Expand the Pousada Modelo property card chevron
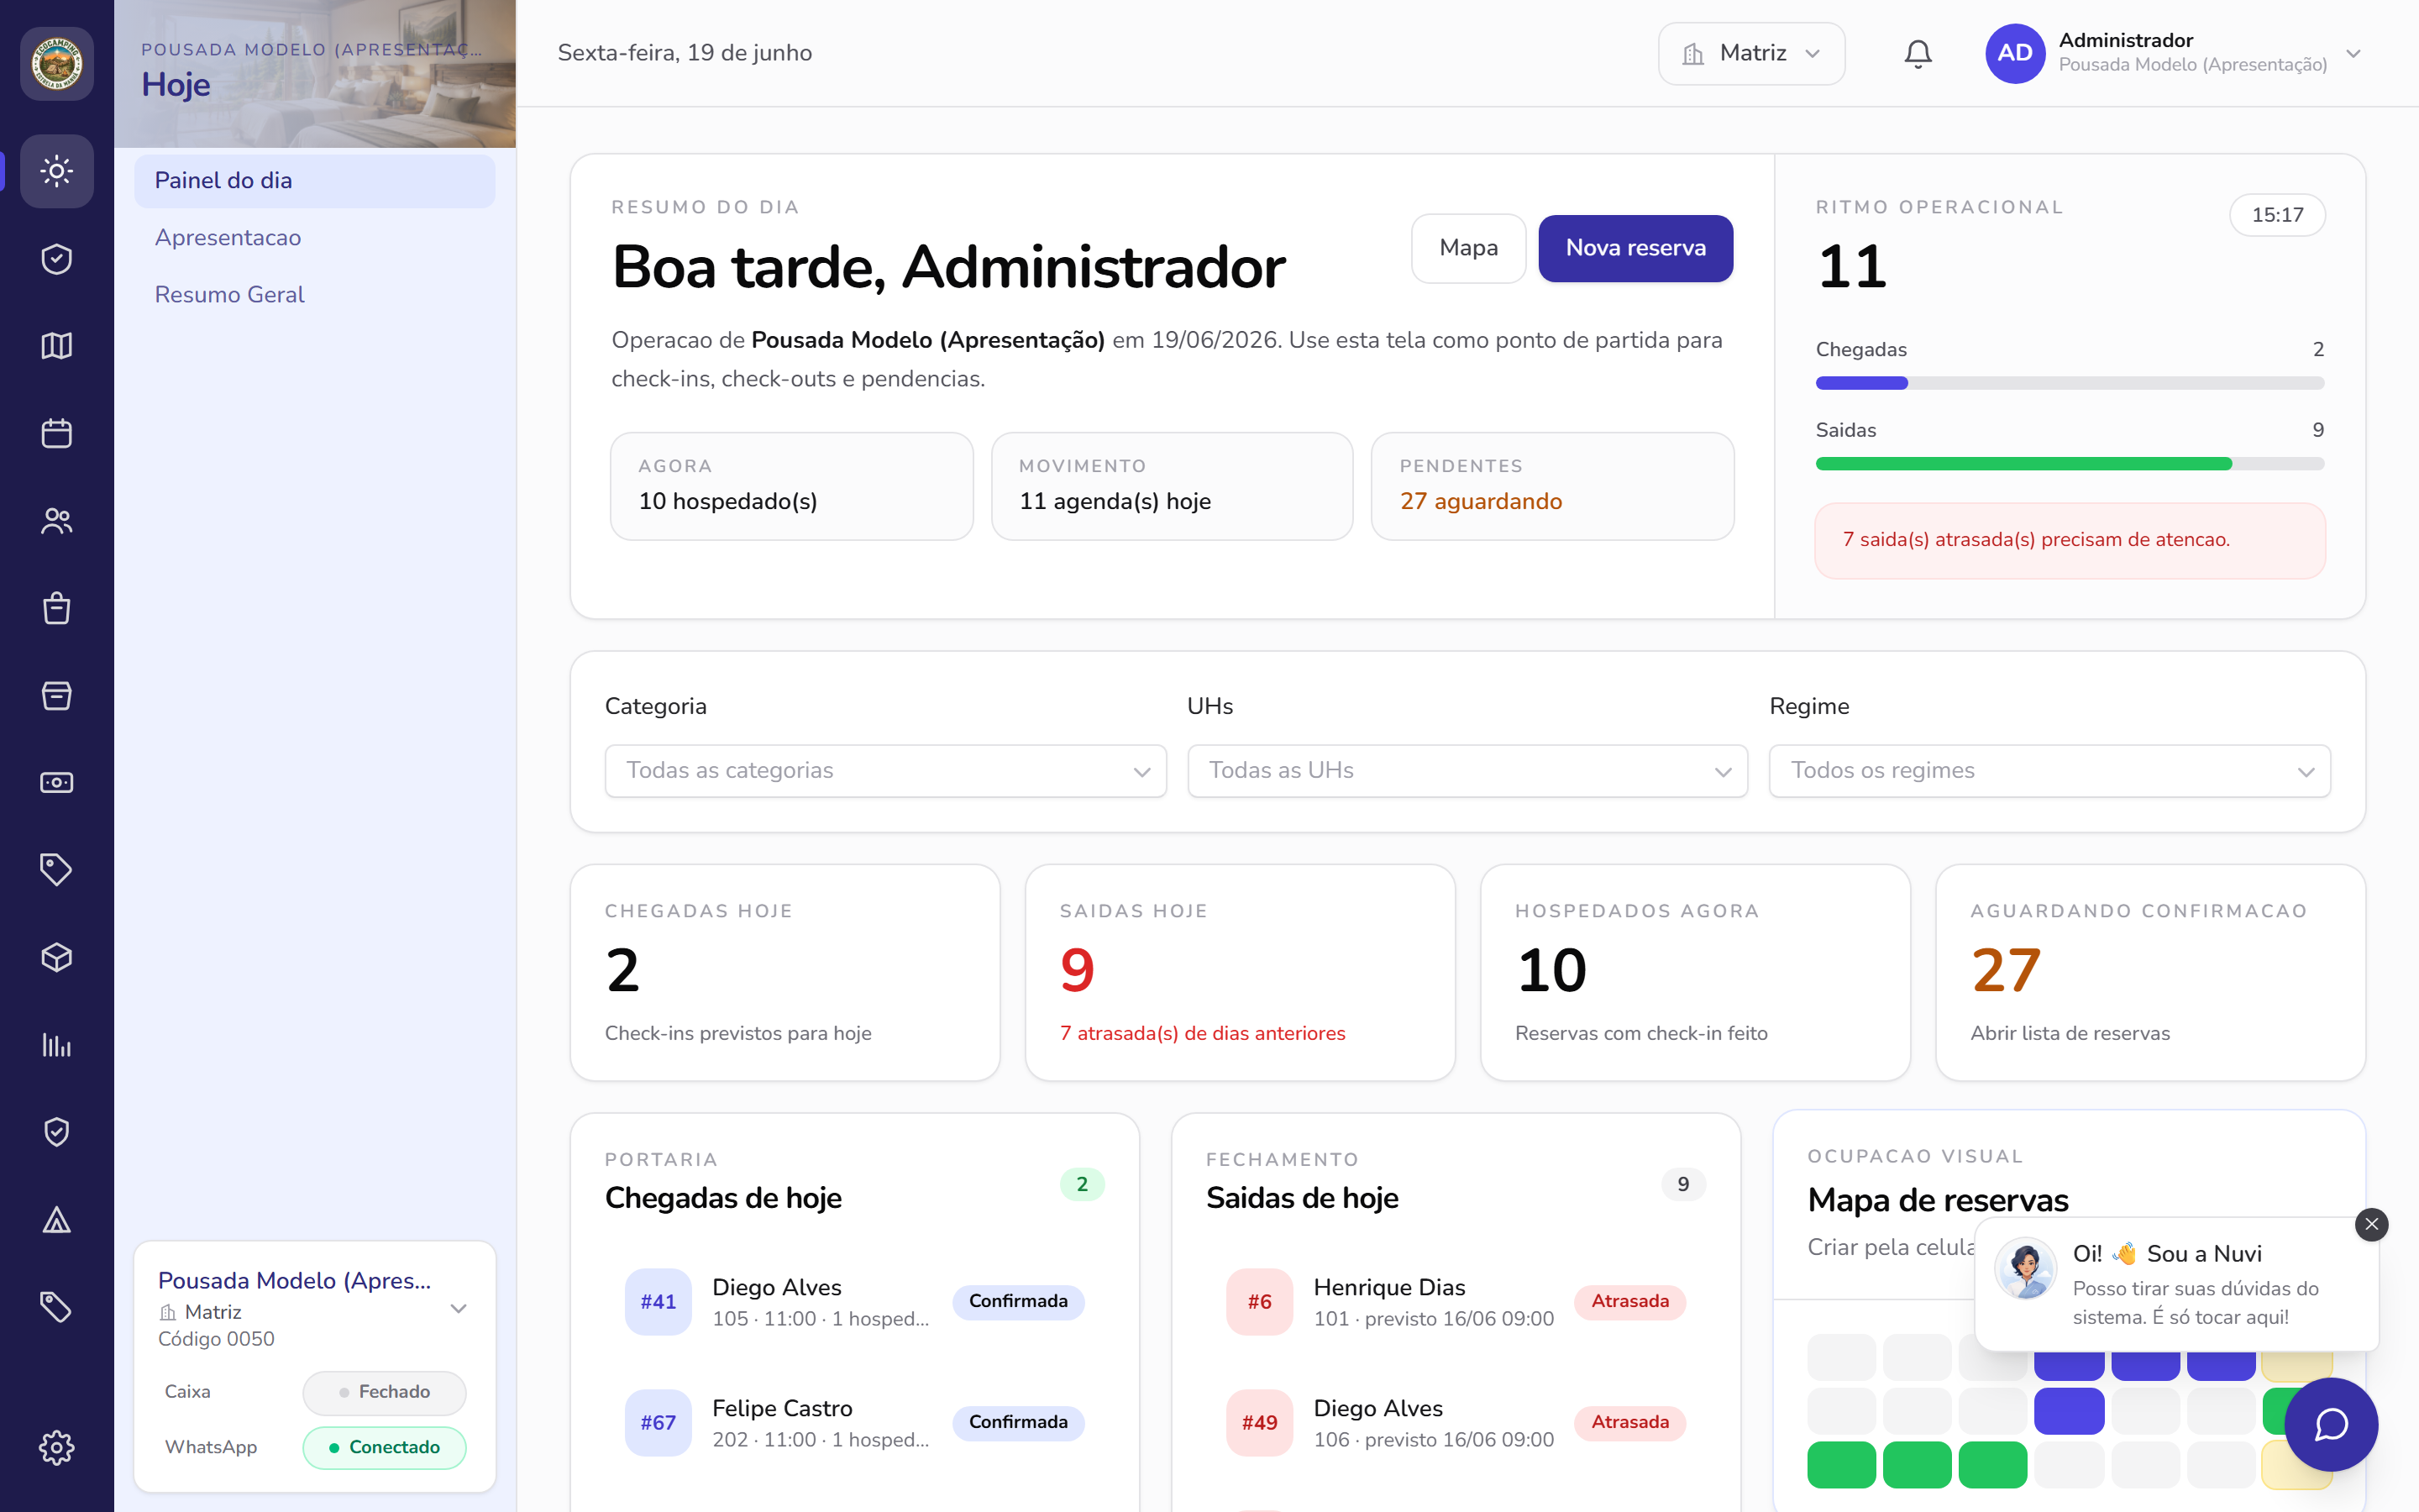2419x1512 pixels. point(459,1309)
